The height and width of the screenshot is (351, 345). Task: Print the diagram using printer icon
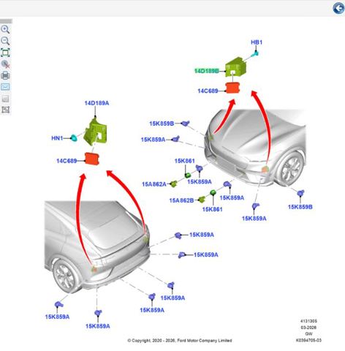(5, 75)
